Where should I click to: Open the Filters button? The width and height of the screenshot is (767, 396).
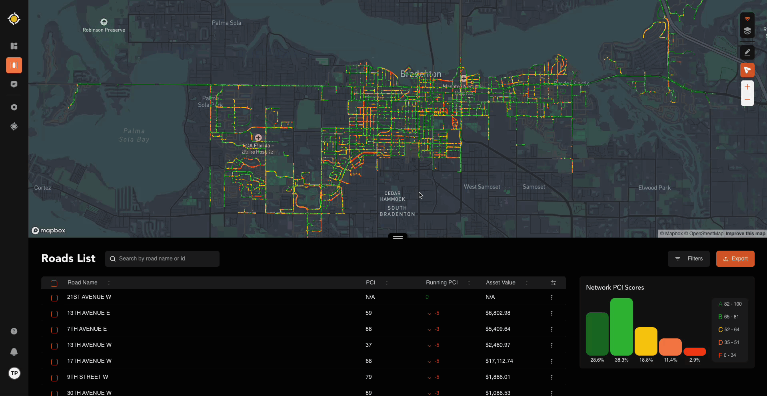[x=688, y=259]
